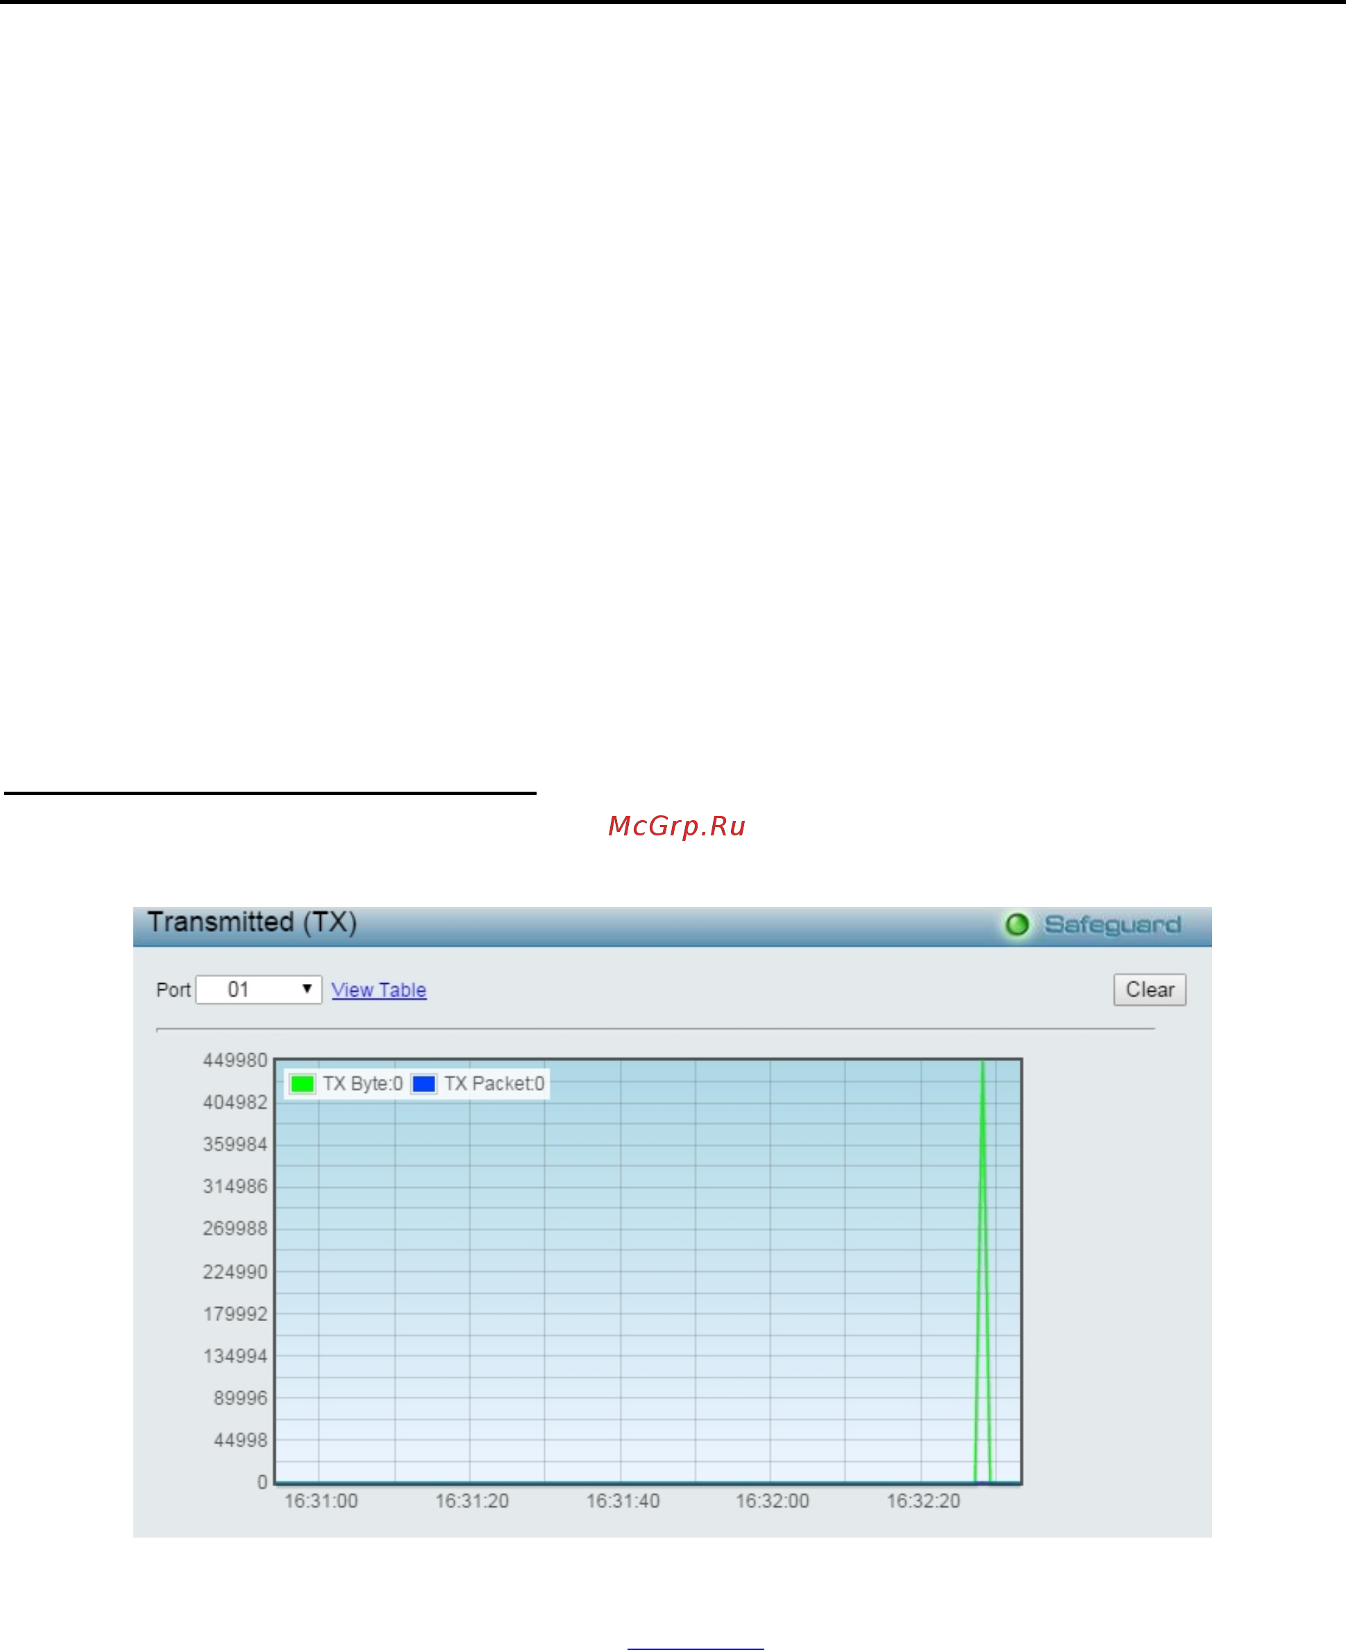Screen dimensions: 1346x1650
Task: Click the Transmitted (TX) panel title
Action: (252, 922)
